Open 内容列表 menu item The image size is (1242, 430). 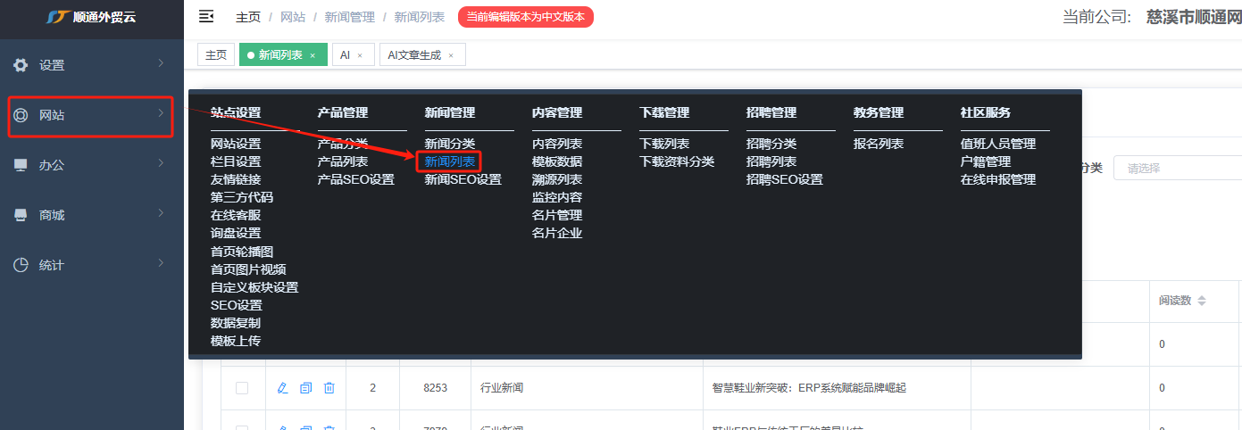[557, 144]
